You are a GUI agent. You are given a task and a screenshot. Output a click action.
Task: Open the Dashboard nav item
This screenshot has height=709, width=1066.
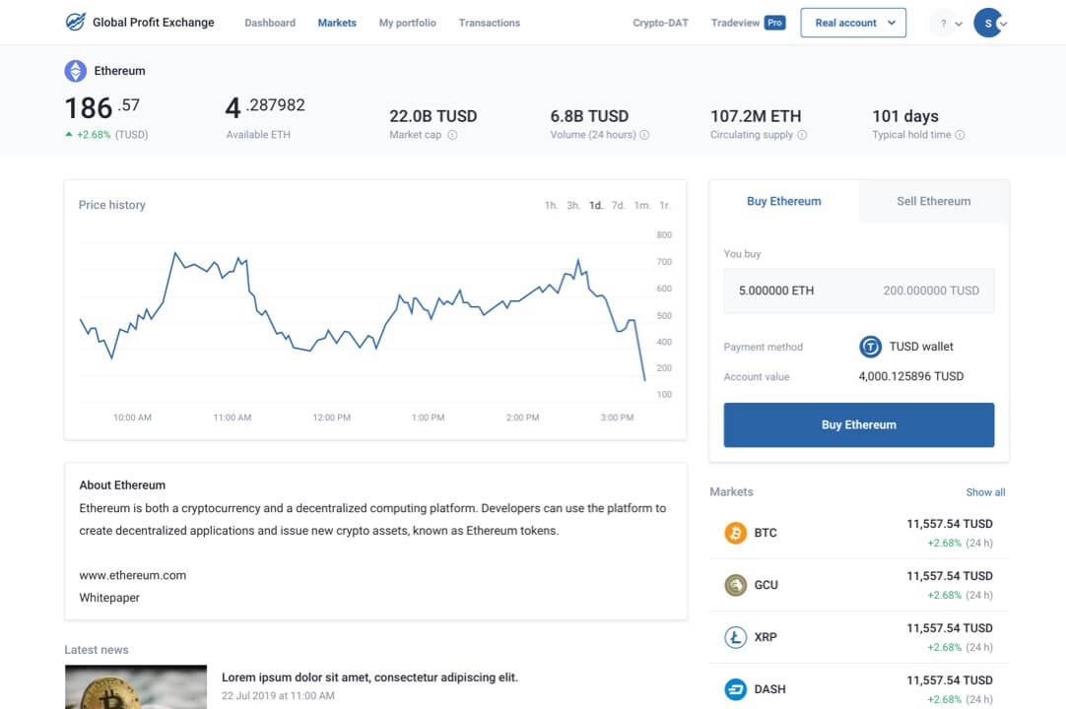click(270, 23)
